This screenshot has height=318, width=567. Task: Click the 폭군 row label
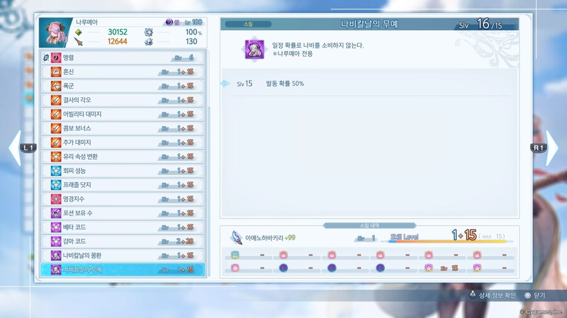tap(68, 86)
